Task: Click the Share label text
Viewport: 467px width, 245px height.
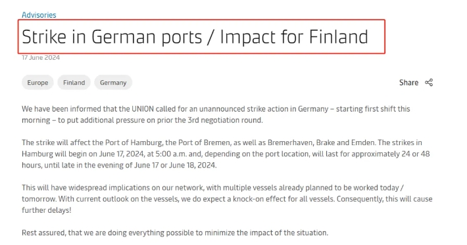Action: tap(408, 82)
